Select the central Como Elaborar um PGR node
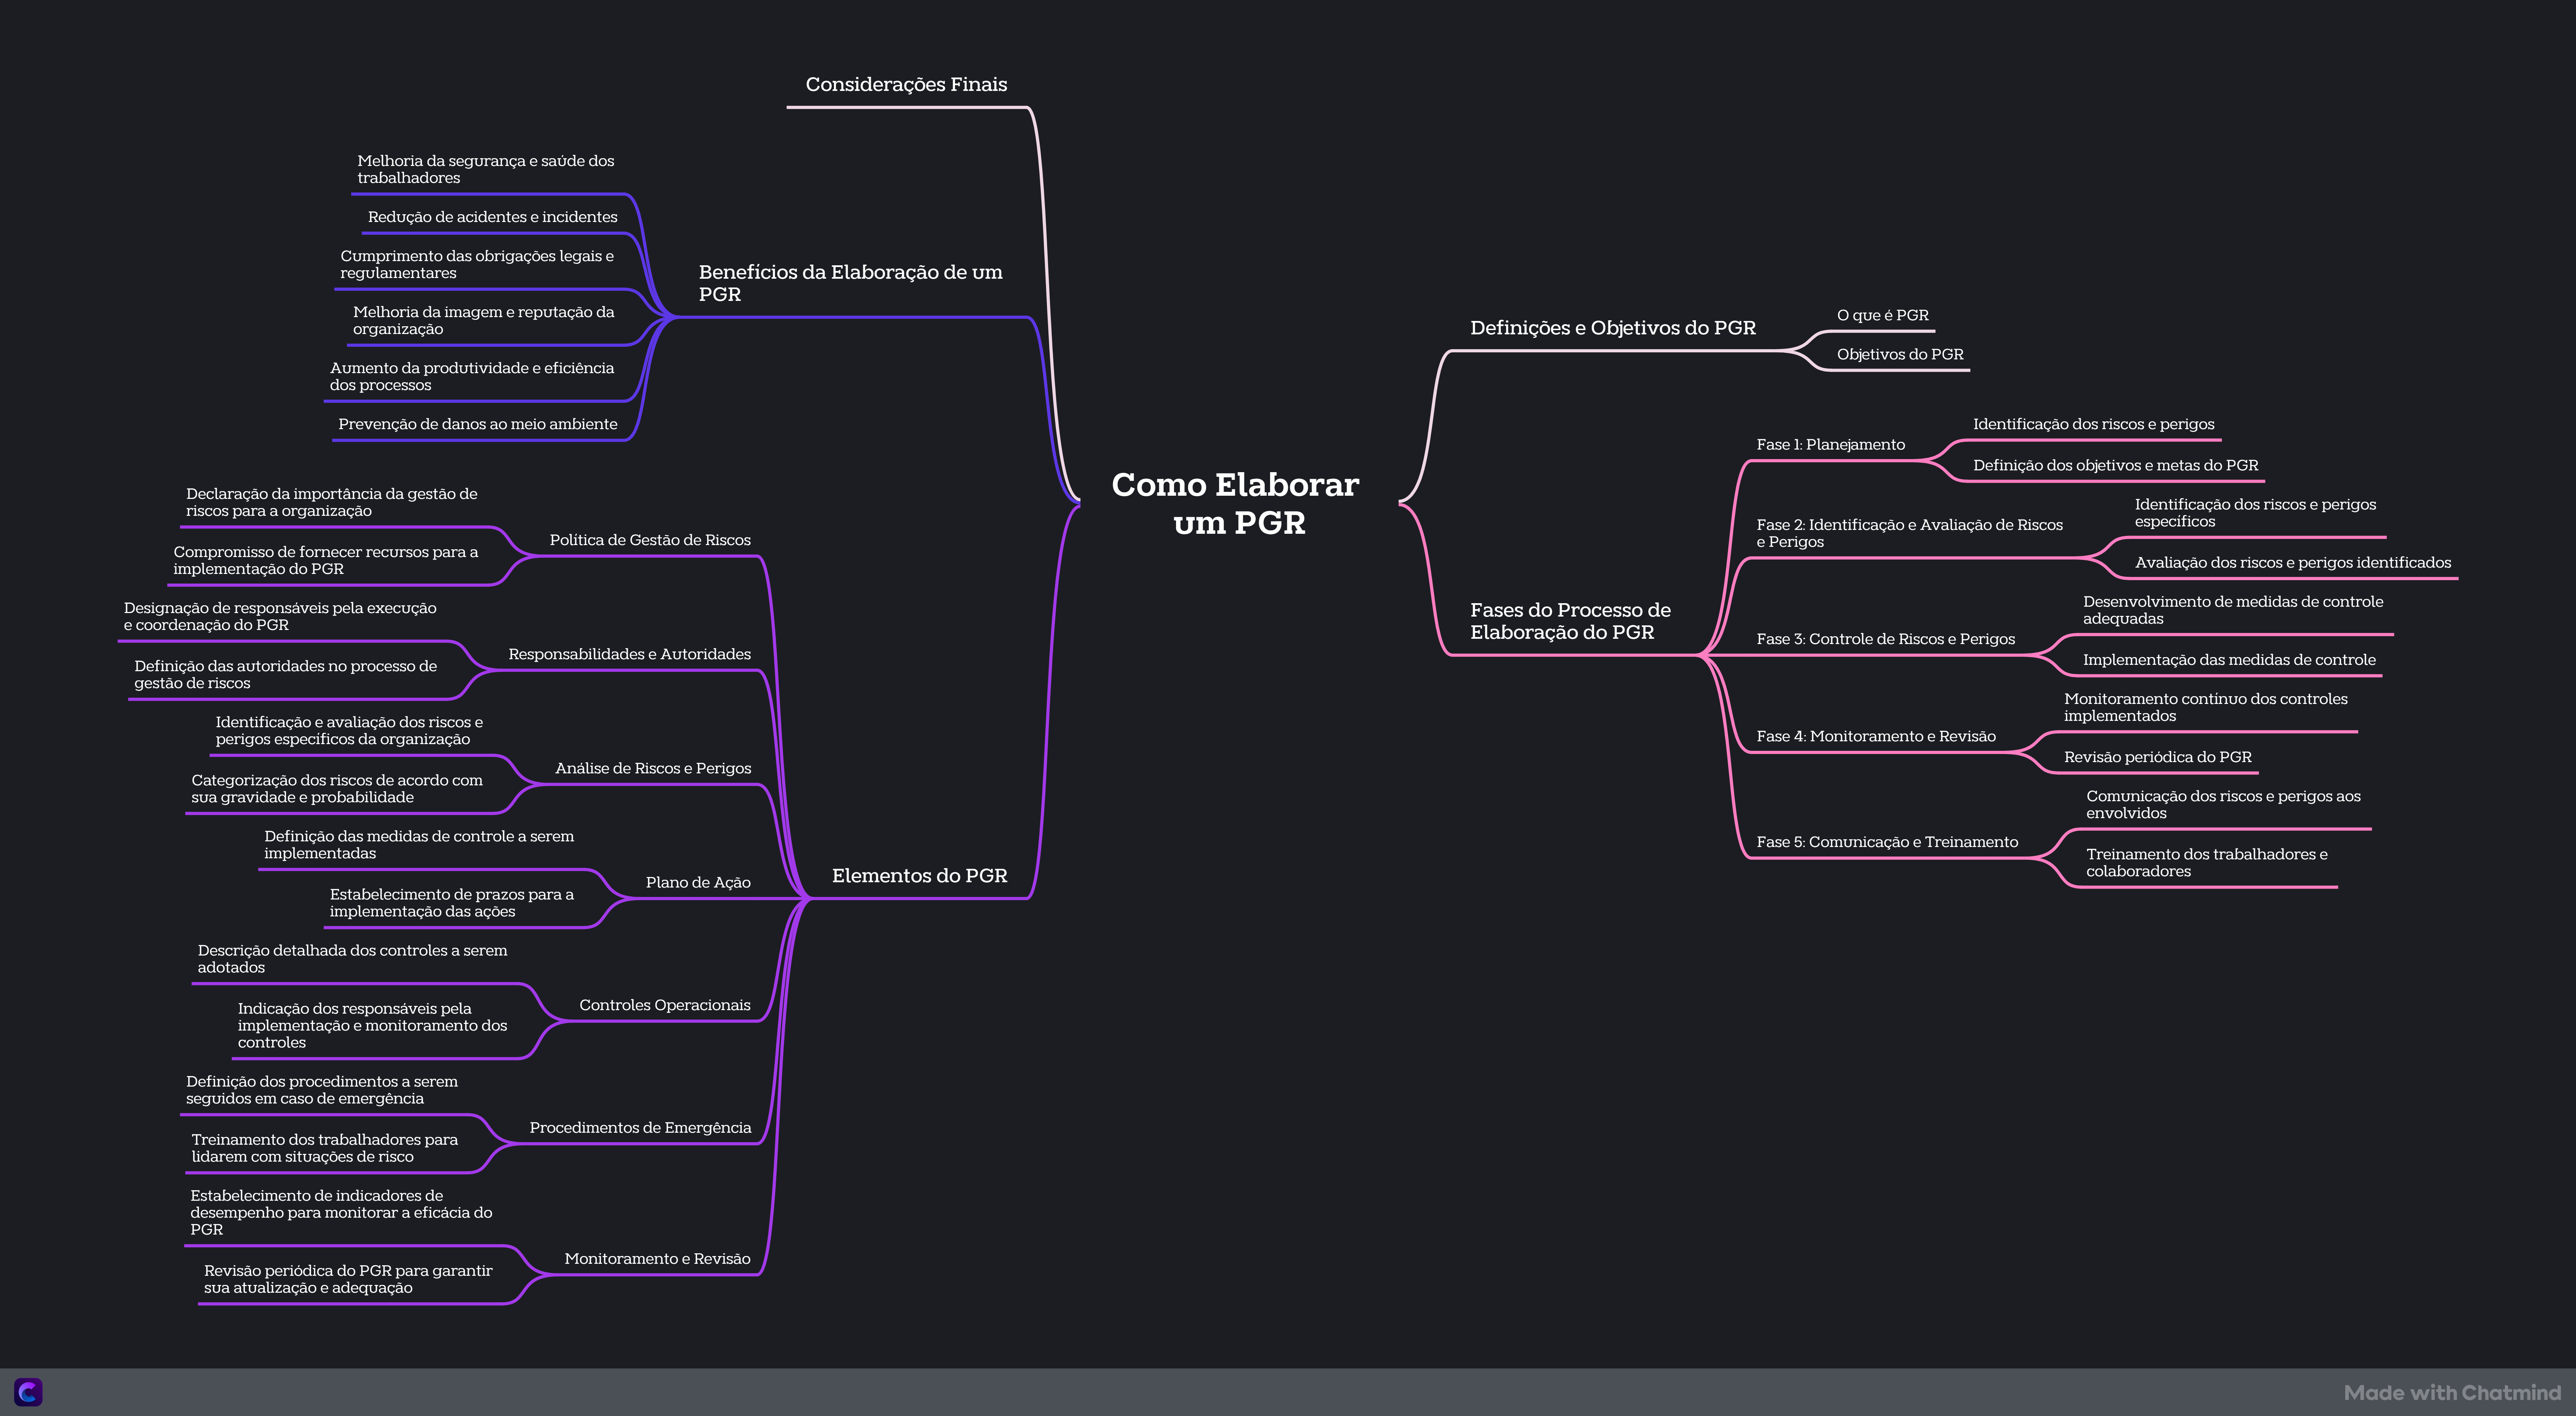This screenshot has width=2576, height=1416. coord(1236,503)
